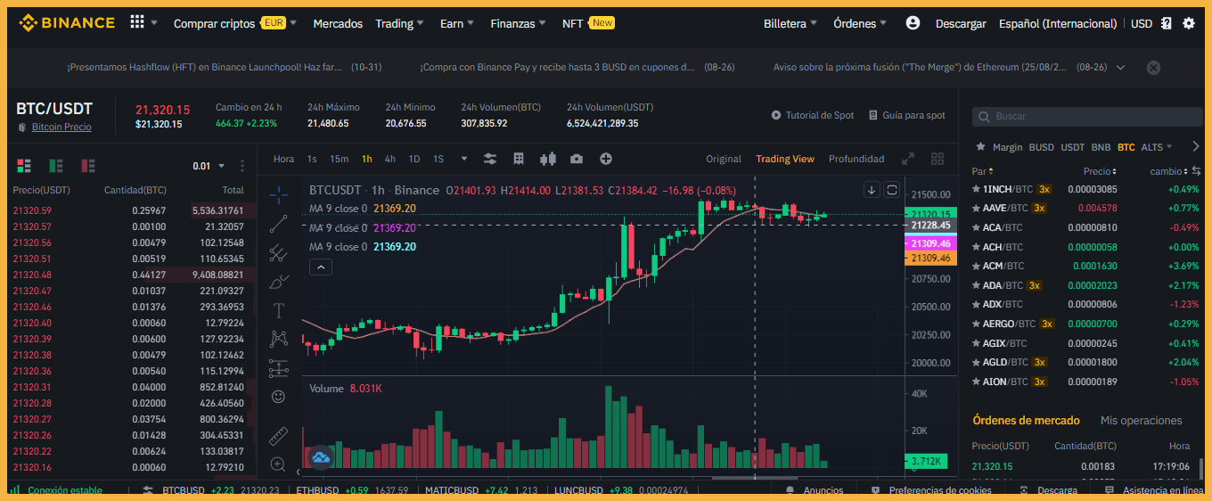
Task: Toggle favorite star for ADA/BTC
Action: (x=976, y=285)
